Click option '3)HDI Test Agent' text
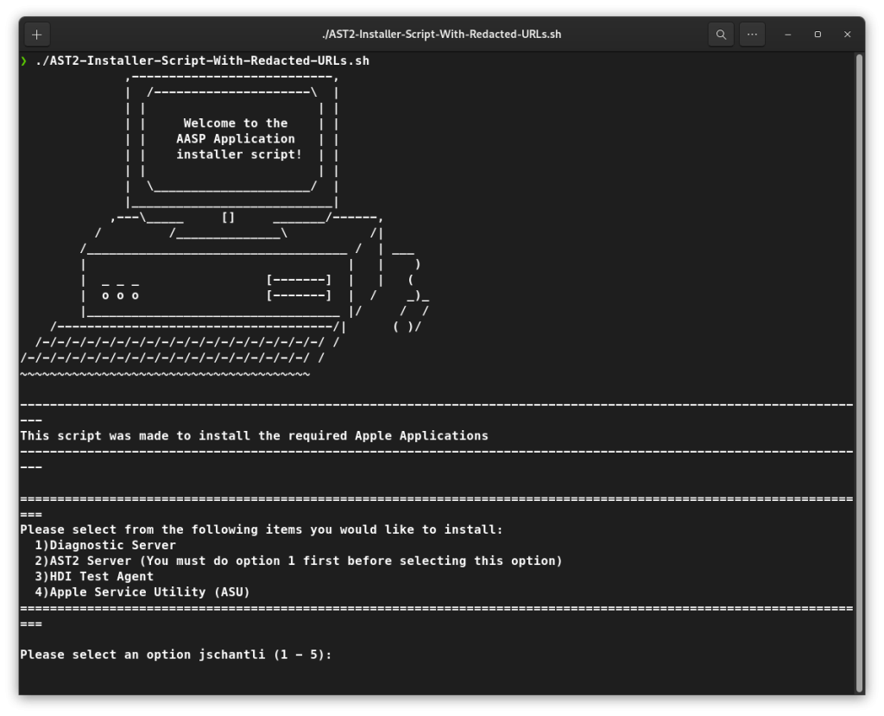The height and width of the screenshot is (716, 884). pyautogui.click(x=94, y=577)
